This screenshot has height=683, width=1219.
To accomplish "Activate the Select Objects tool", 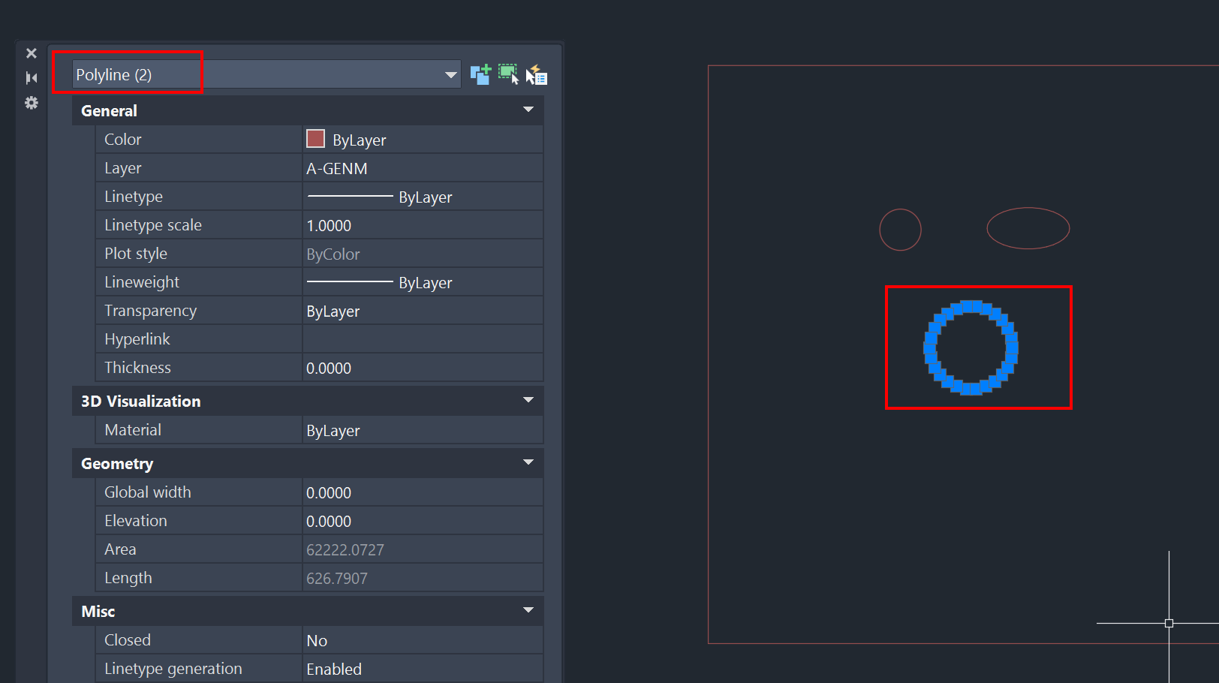I will (508, 74).
